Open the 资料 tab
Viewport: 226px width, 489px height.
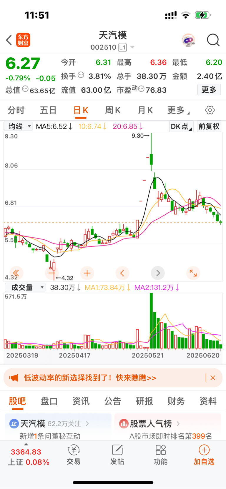pyautogui.click(x=208, y=401)
